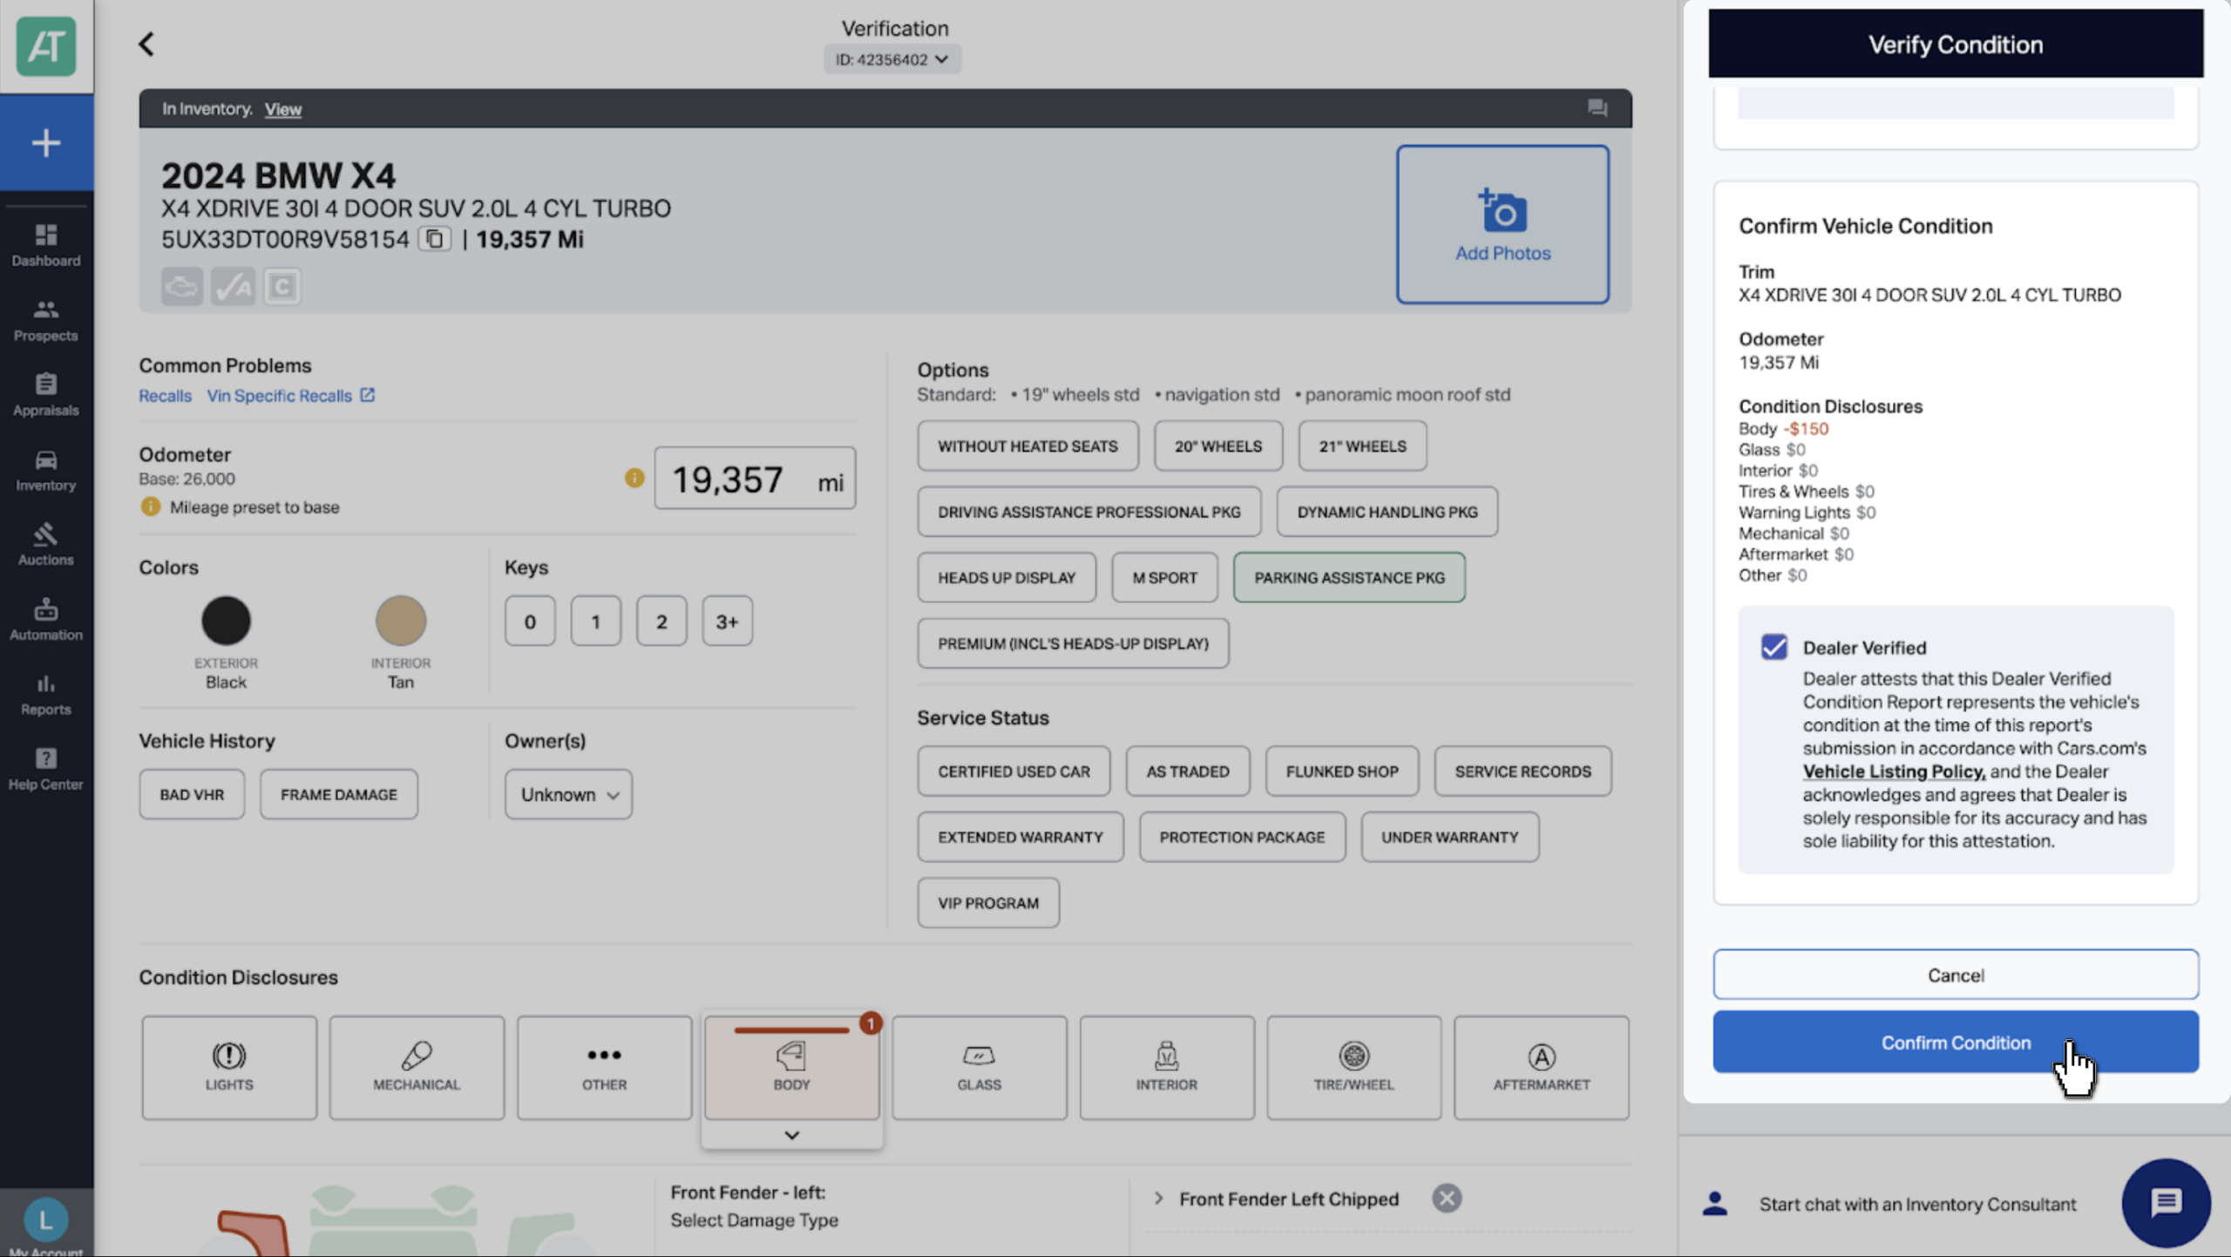Click the checkmark A badge icon
This screenshot has height=1257, width=2231.
tap(233, 287)
